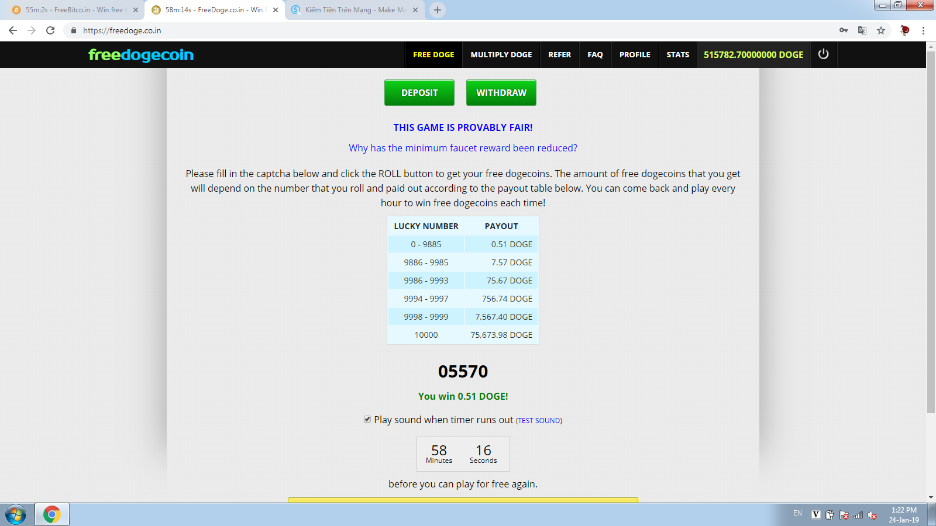Viewport: 936px width, 526px height.
Task: Select the FreeDoge.co.in tab
Action: pos(215,10)
